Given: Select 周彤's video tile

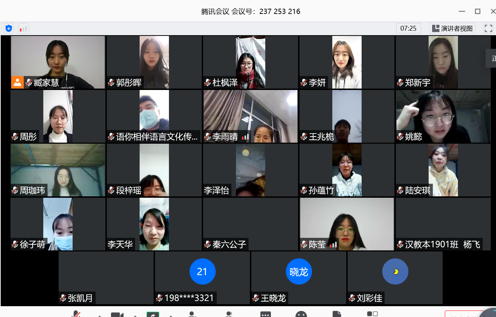Looking at the screenshot, I should point(58,116).
